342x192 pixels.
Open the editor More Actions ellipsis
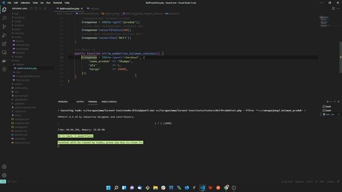(338, 9)
